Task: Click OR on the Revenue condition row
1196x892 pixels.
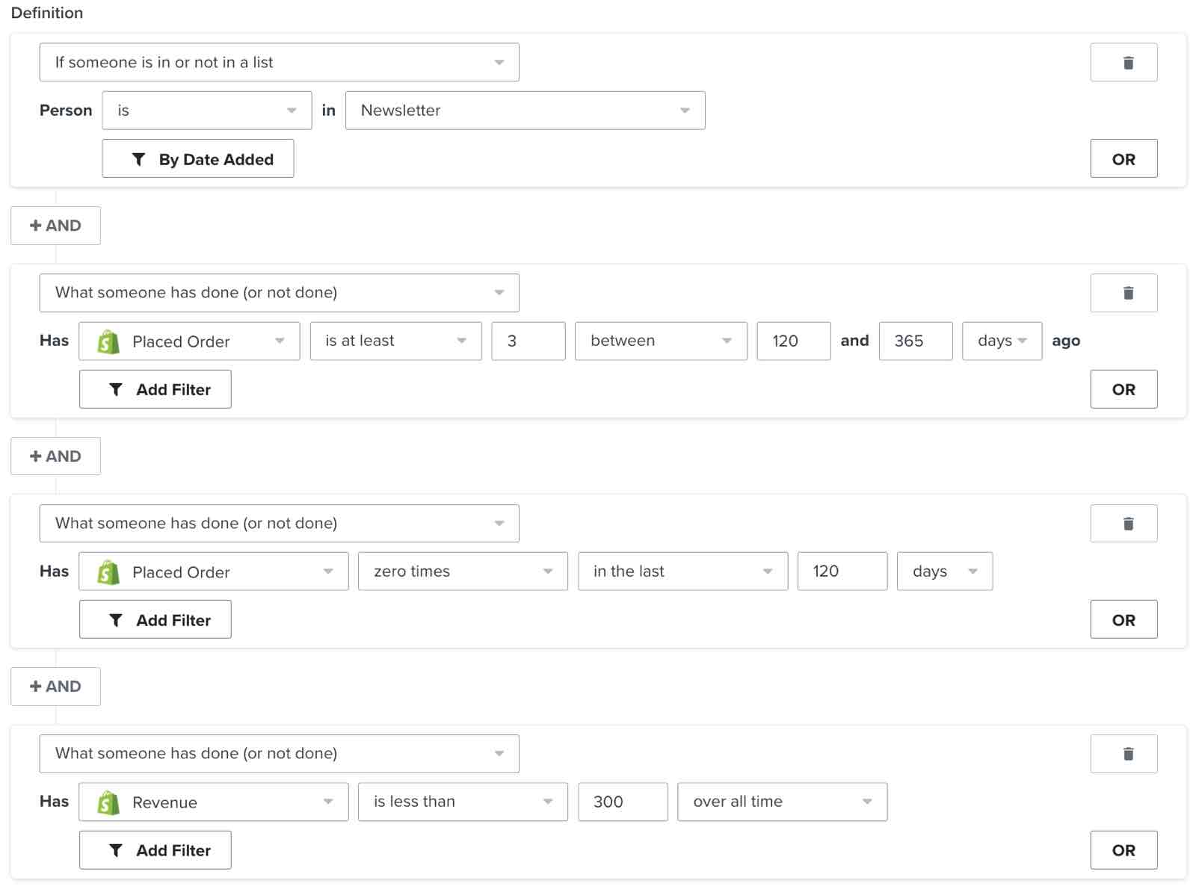Action: pos(1123,849)
